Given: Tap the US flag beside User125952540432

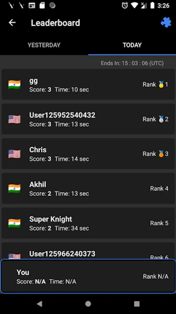Looking at the screenshot, I should (14, 119).
